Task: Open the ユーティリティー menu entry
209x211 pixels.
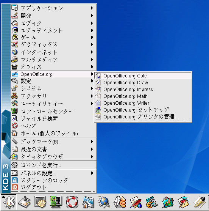Action: (x=53, y=104)
